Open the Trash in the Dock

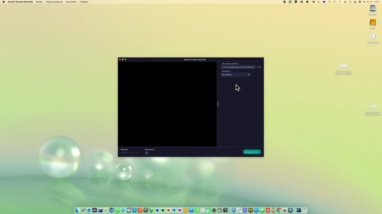(x=304, y=210)
